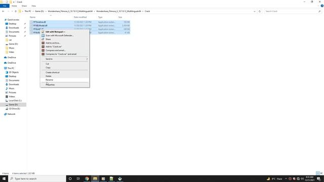
Task: Choose Rename in the context menu
Action: [x=49, y=80]
